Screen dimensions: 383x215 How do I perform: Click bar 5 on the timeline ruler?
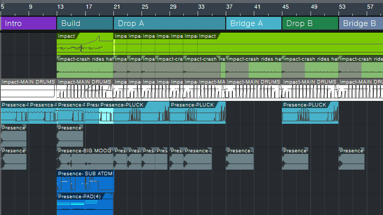point(3,7)
